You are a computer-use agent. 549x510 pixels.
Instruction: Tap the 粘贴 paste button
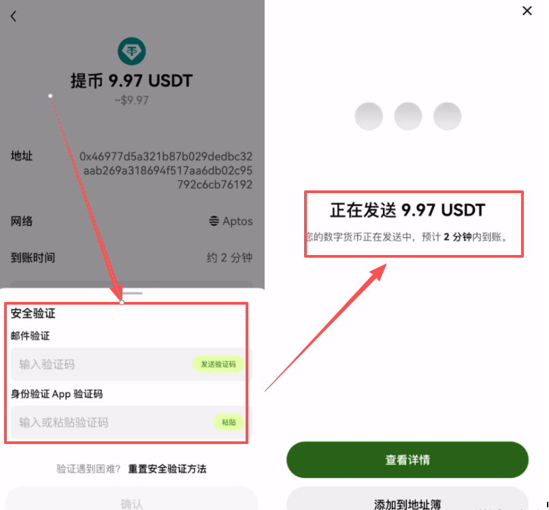pos(229,422)
